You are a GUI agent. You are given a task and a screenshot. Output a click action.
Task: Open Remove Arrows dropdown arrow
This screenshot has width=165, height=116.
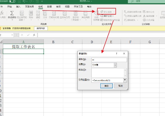pos(137,20)
